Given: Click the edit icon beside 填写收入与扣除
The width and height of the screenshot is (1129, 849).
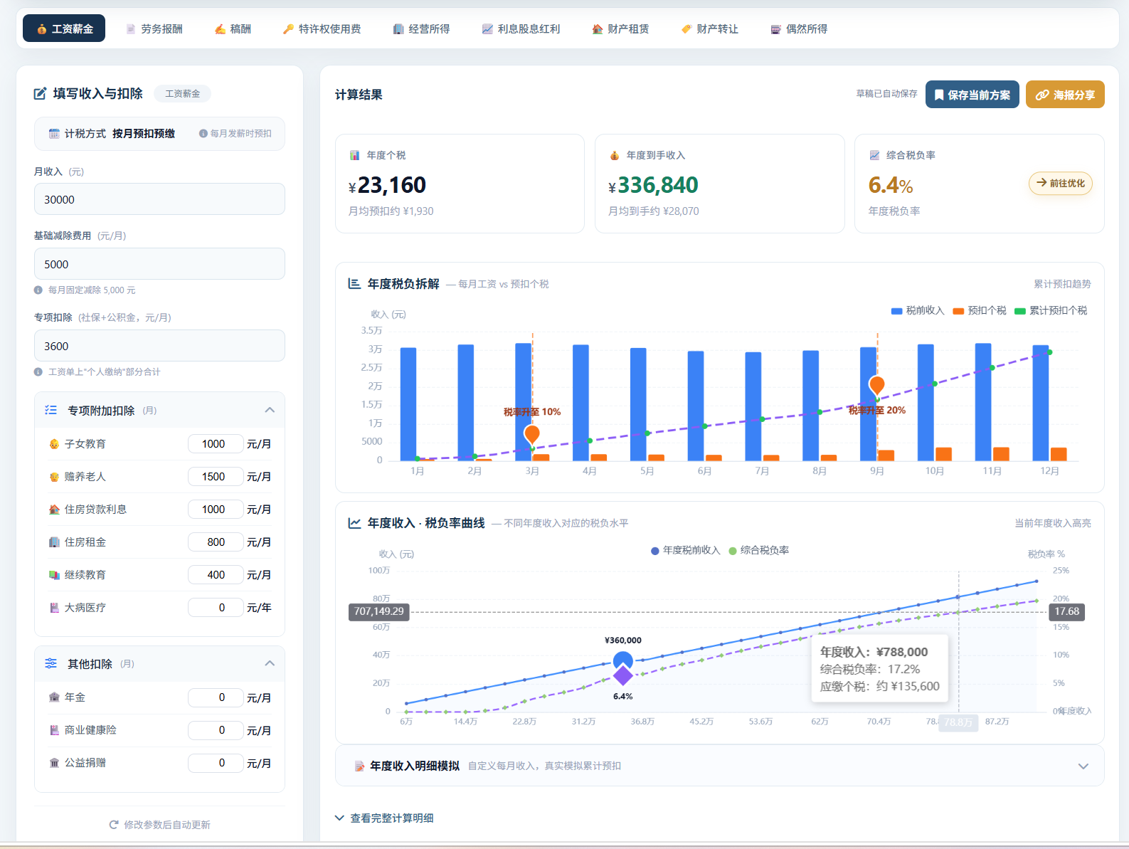Looking at the screenshot, I should coord(41,93).
